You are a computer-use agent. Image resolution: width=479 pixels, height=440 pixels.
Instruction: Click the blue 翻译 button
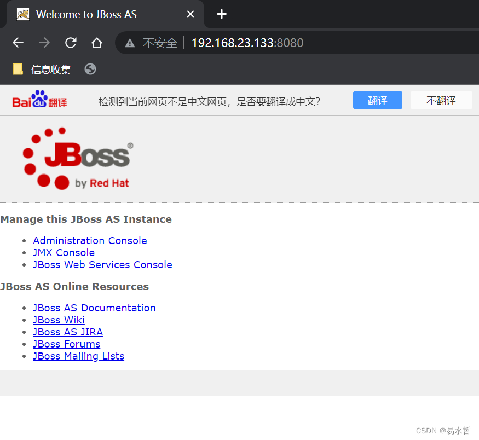point(378,100)
